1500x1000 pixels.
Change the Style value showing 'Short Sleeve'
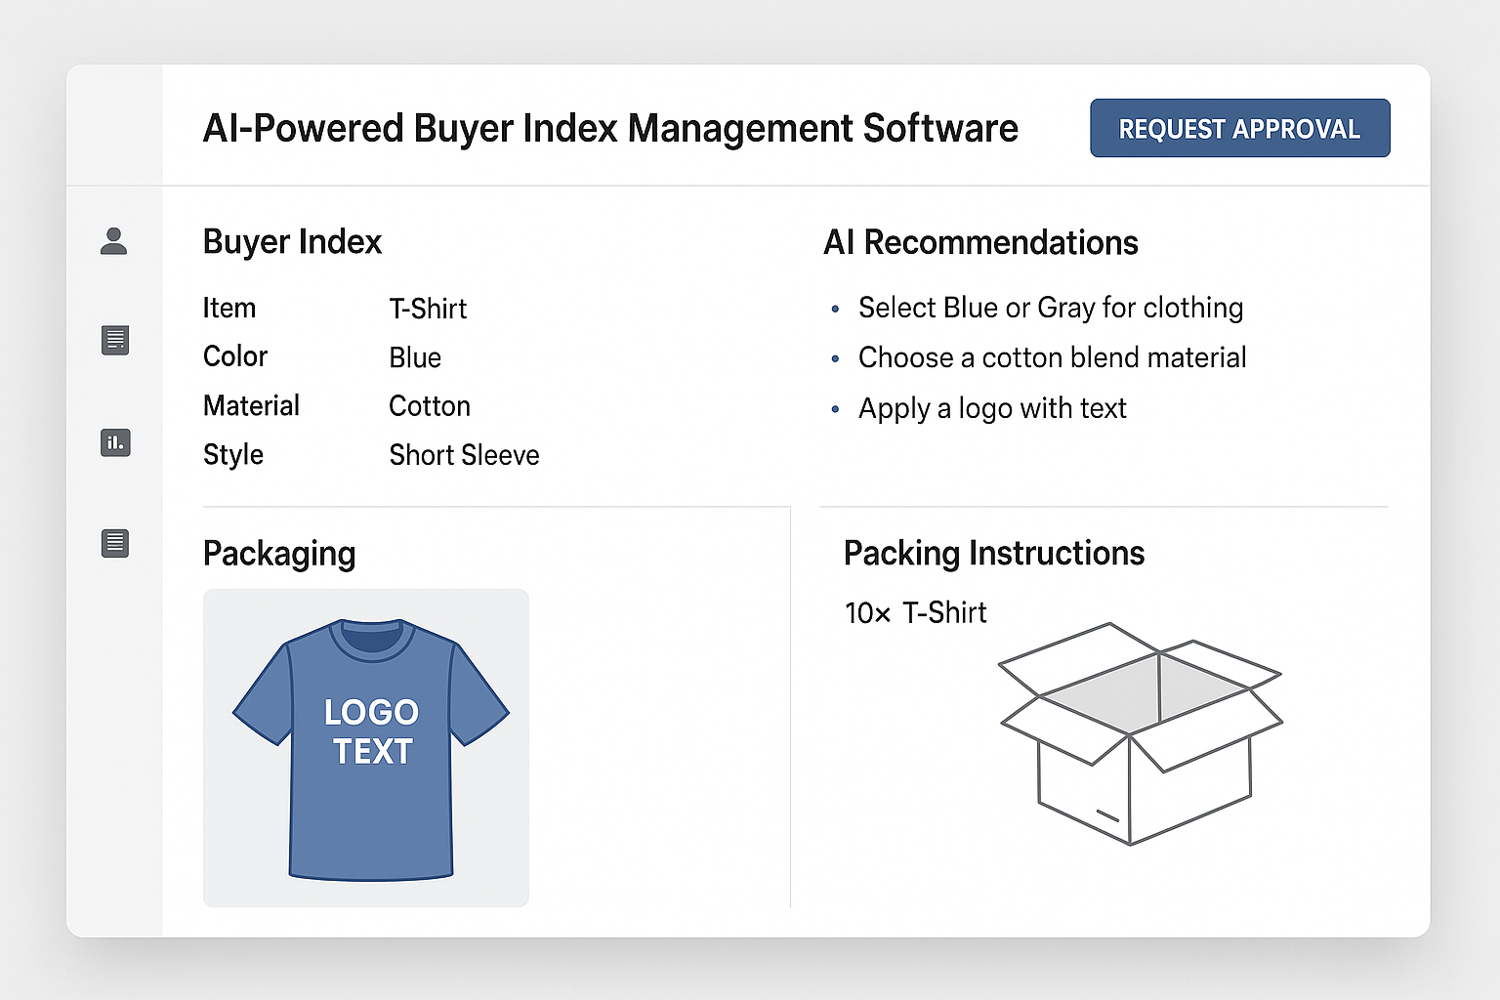point(465,455)
